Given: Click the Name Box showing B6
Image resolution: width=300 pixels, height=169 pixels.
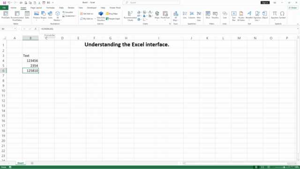Looking at the screenshot, I should pyautogui.click(x=8, y=29).
